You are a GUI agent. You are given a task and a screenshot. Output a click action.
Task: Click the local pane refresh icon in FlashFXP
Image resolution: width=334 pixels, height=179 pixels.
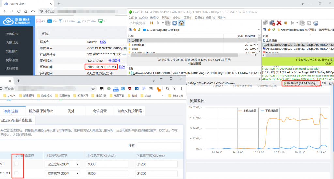coord(175,23)
